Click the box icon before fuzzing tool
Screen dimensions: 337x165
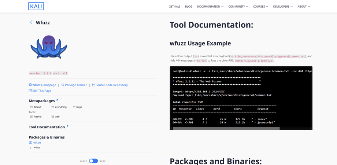click(31, 117)
